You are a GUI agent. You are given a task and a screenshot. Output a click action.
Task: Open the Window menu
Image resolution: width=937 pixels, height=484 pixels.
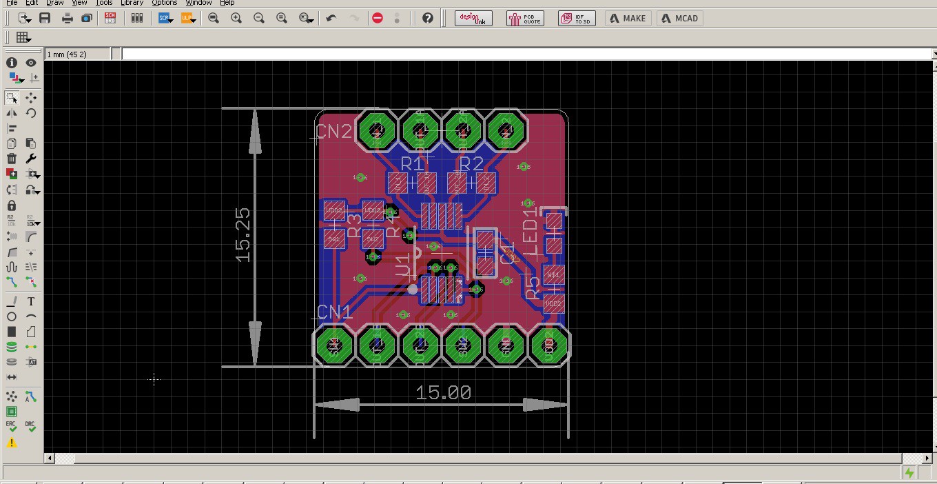198,3
